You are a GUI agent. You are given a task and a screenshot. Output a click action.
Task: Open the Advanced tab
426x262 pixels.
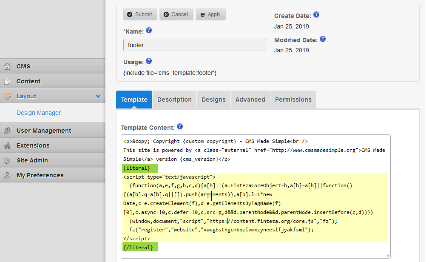tap(250, 100)
